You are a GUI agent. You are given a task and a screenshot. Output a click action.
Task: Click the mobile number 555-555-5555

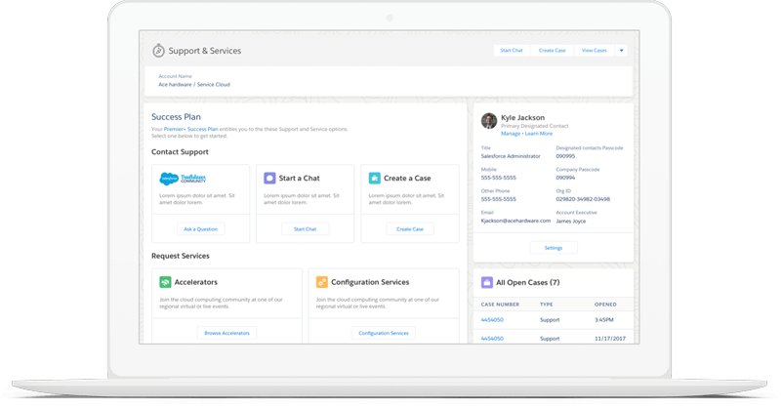coord(499,178)
